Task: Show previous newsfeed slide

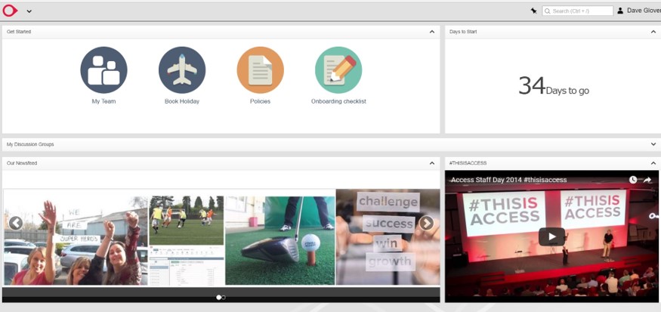Action: click(16, 223)
